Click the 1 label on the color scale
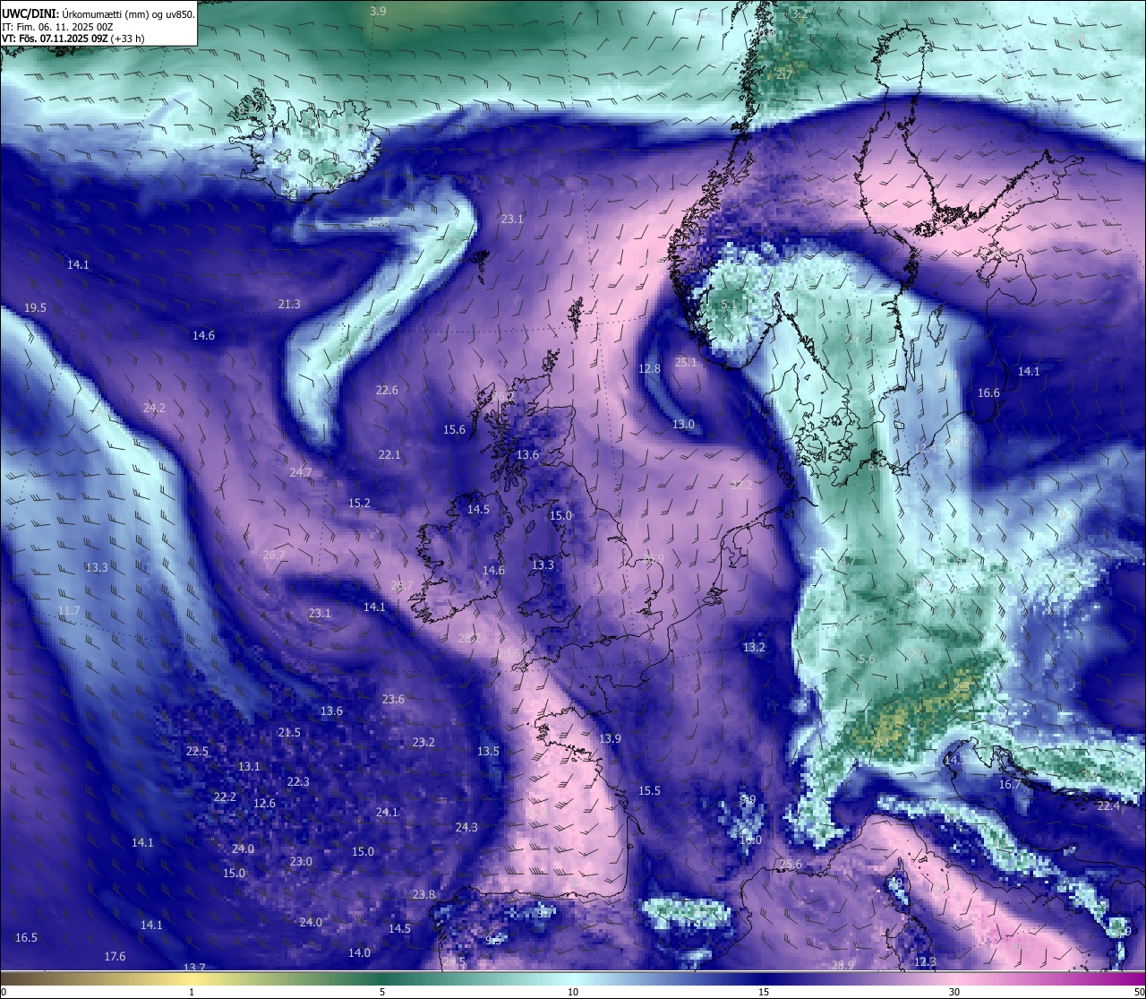The image size is (1146, 999). pos(192,992)
